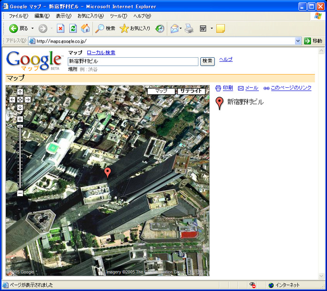
Task: Click the Mail envelope icon
Action: [175, 28]
